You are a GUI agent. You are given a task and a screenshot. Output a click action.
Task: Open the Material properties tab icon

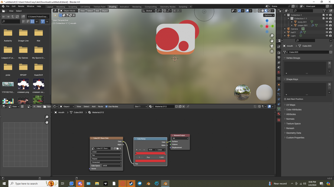coord(279,114)
